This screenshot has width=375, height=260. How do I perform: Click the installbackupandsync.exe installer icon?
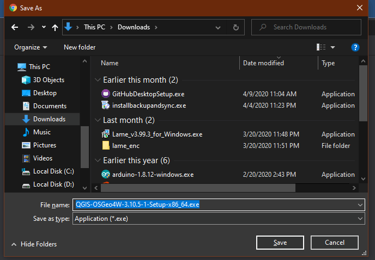[106, 106]
